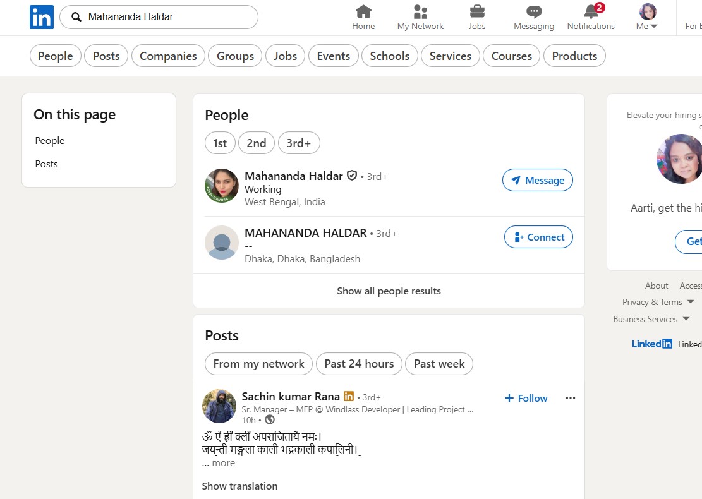Image resolution: width=702 pixels, height=499 pixels.
Task: Expand the Business Services dropdown
Action: click(x=651, y=319)
